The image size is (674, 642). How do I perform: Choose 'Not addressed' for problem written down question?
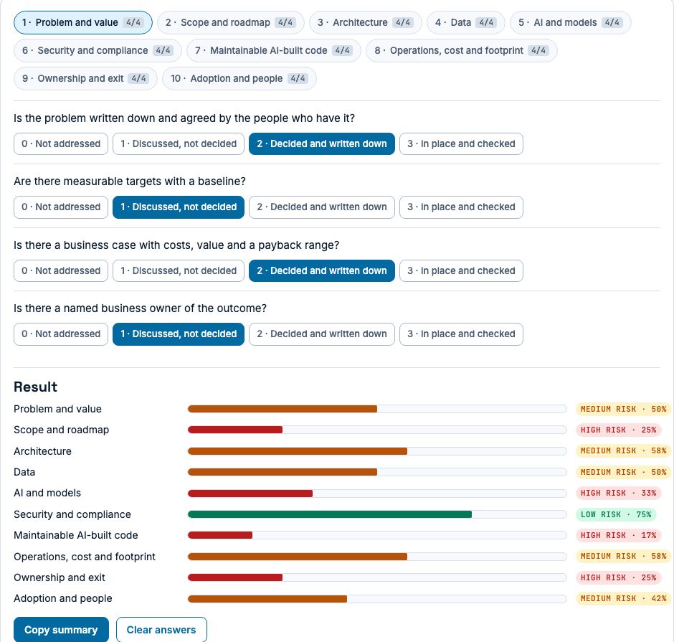61,143
